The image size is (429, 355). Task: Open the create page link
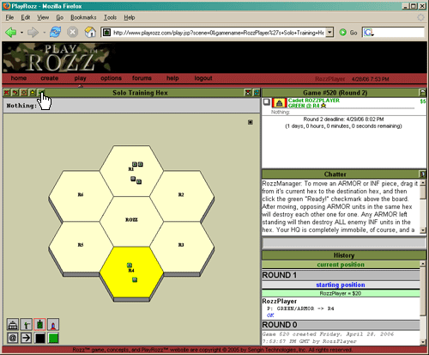[50, 78]
